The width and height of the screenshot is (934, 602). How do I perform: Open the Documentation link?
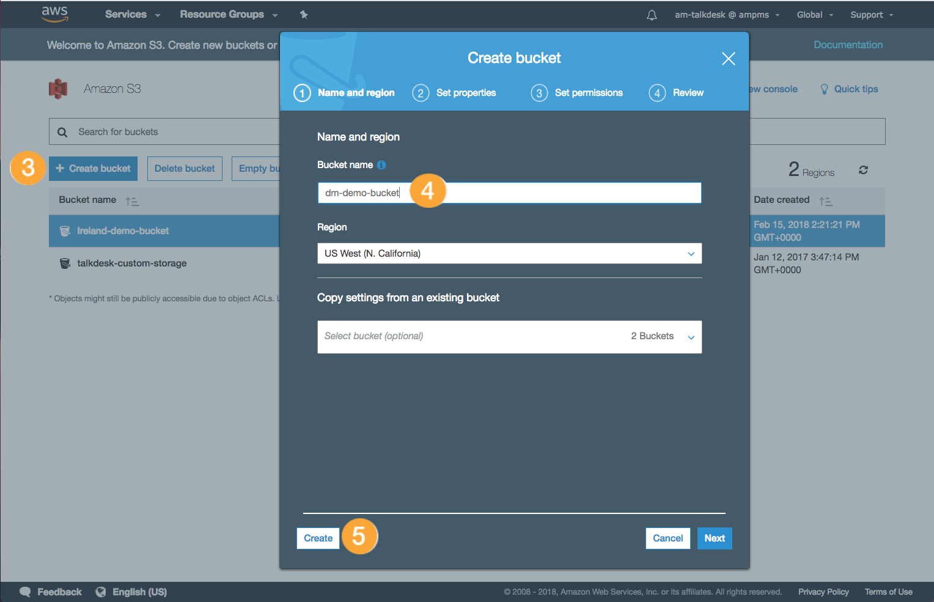pyautogui.click(x=848, y=45)
